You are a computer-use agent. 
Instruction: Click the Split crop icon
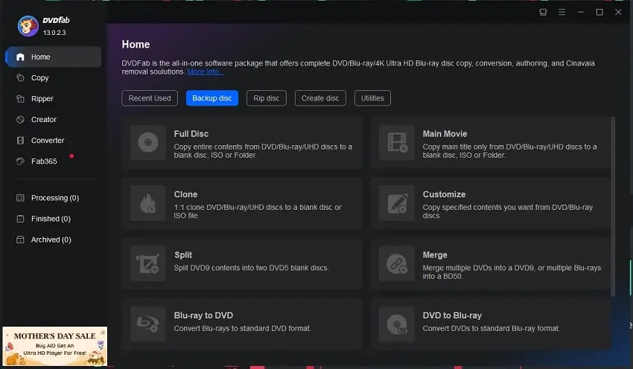tap(148, 263)
